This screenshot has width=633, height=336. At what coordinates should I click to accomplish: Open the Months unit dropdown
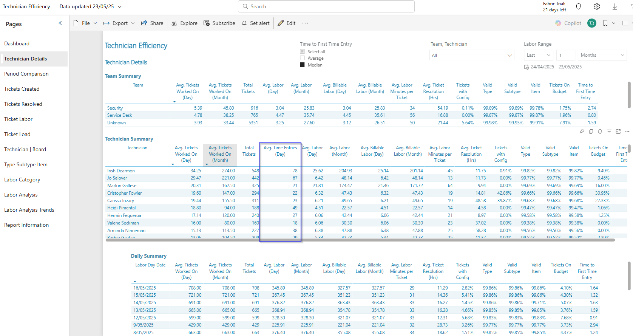click(x=602, y=55)
